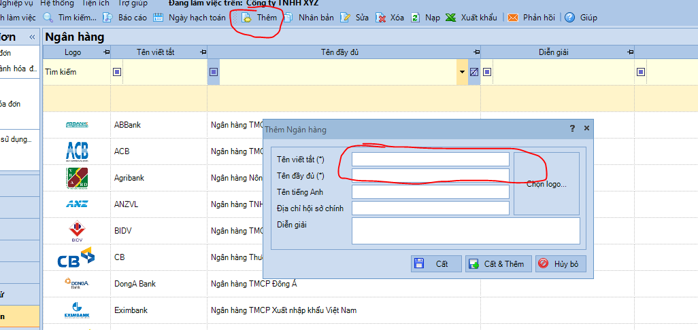The image size is (698, 330).
Task: Open the Trợ giúp menu
Action: [x=133, y=3]
